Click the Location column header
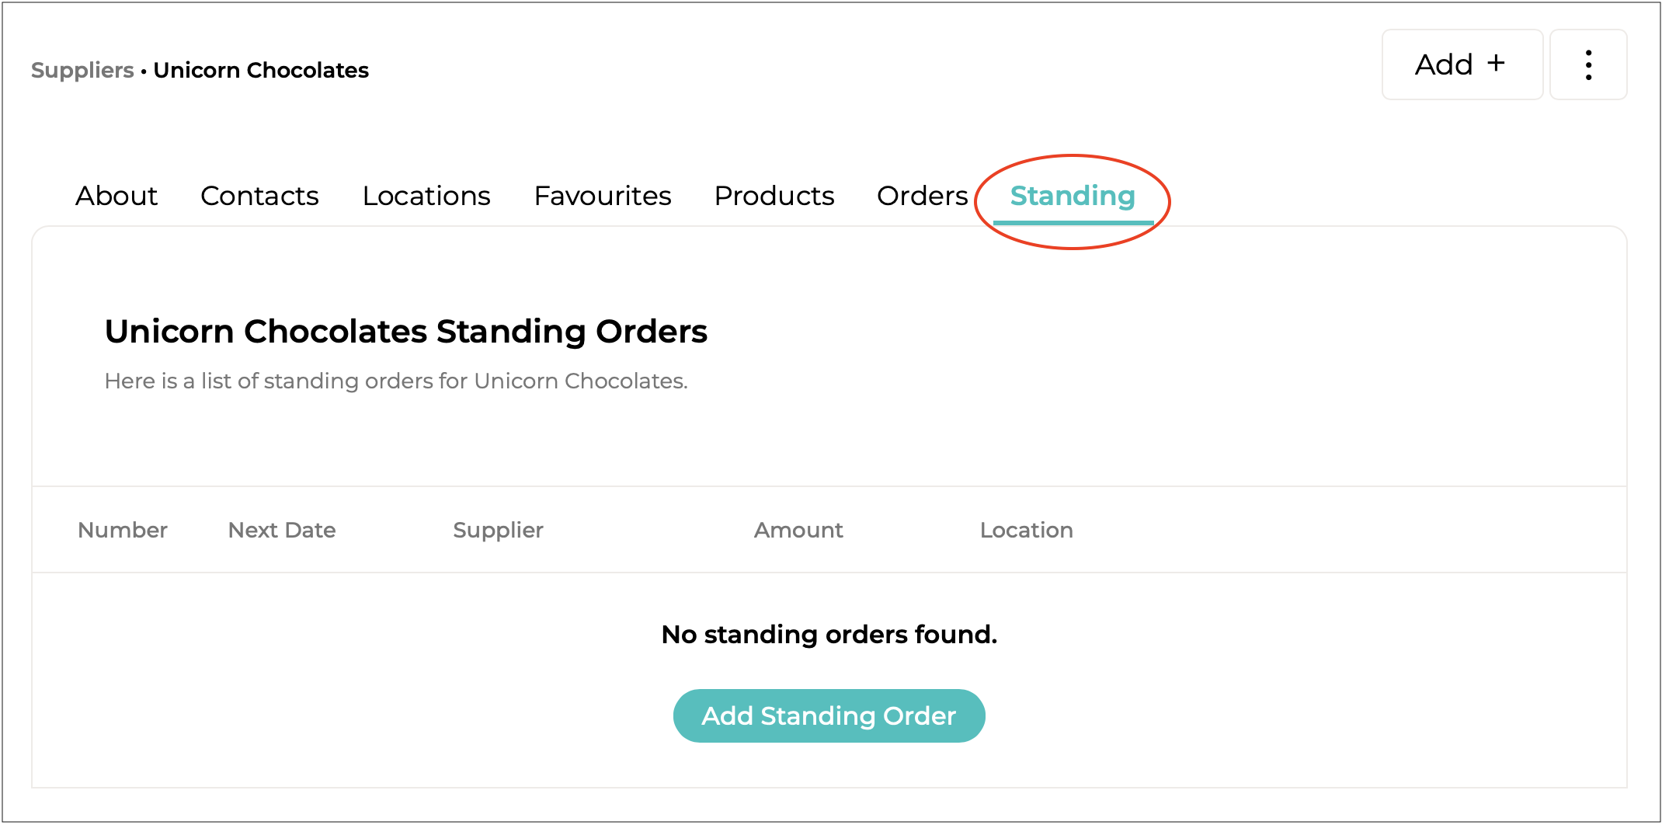This screenshot has width=1662, height=825. pos(1026,531)
